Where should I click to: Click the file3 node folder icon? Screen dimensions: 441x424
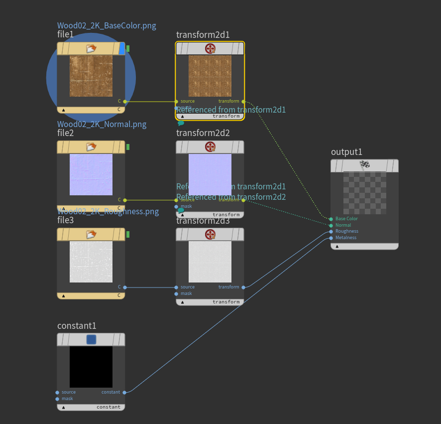click(x=91, y=234)
